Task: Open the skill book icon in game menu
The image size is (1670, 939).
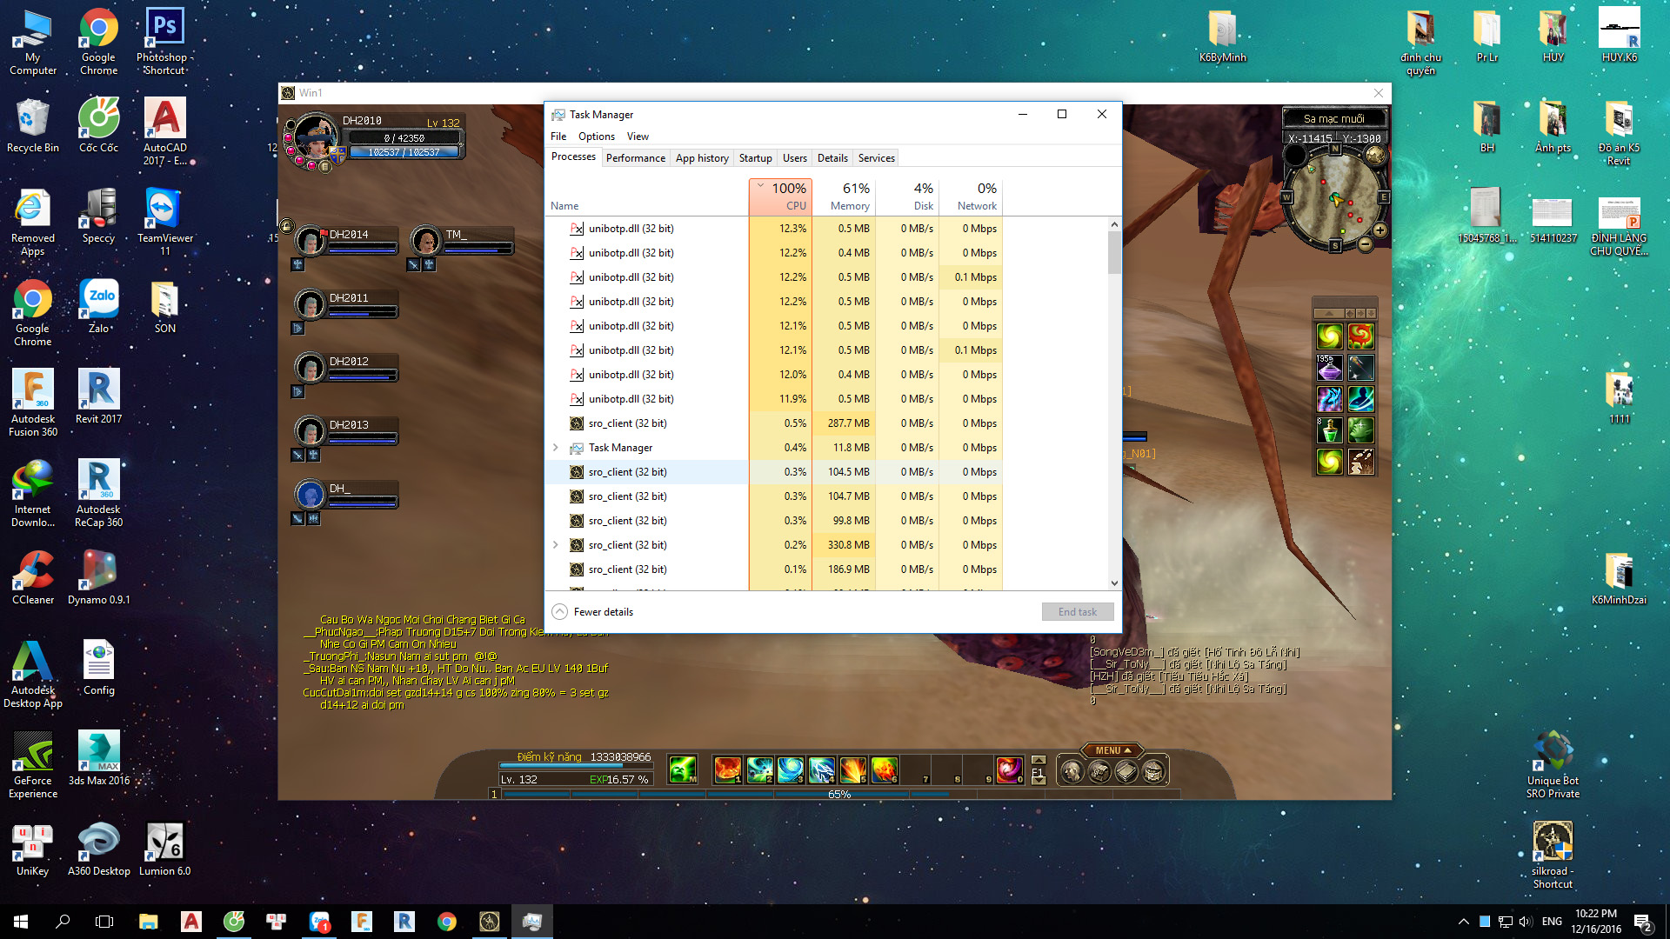Action: [1126, 771]
